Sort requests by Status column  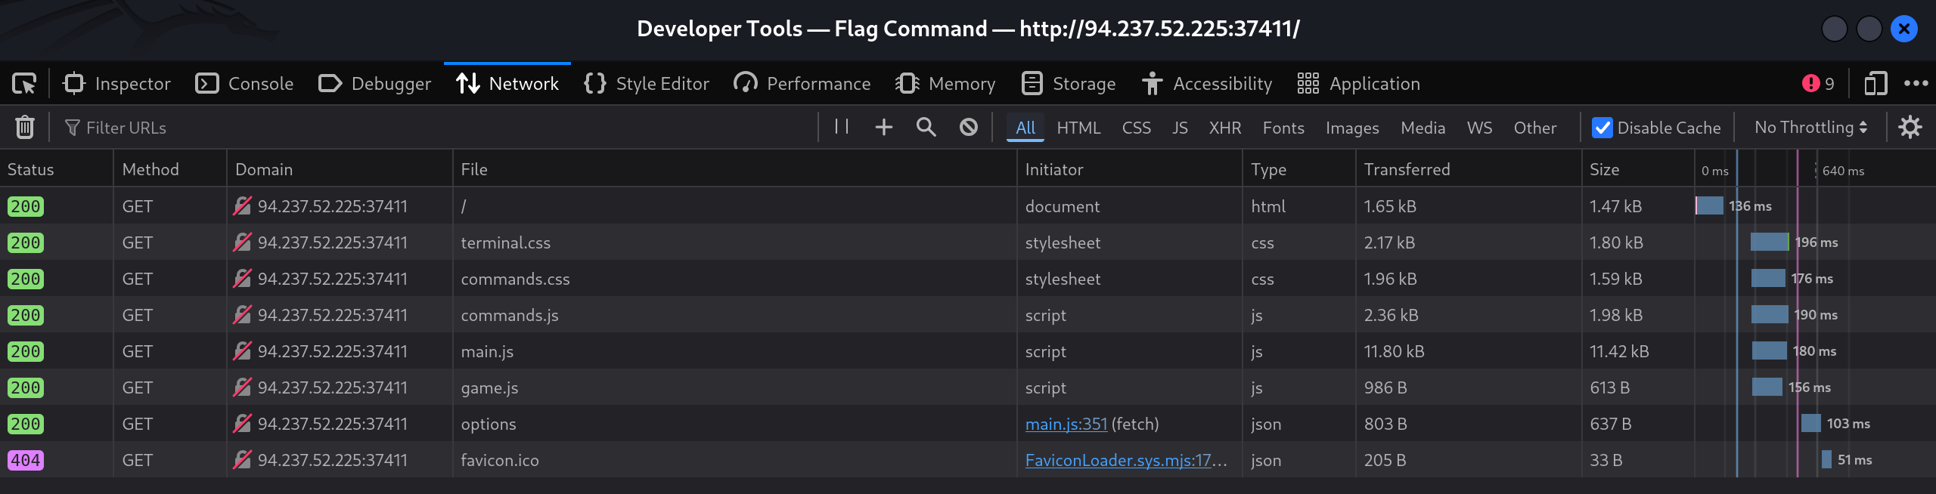[57, 169]
